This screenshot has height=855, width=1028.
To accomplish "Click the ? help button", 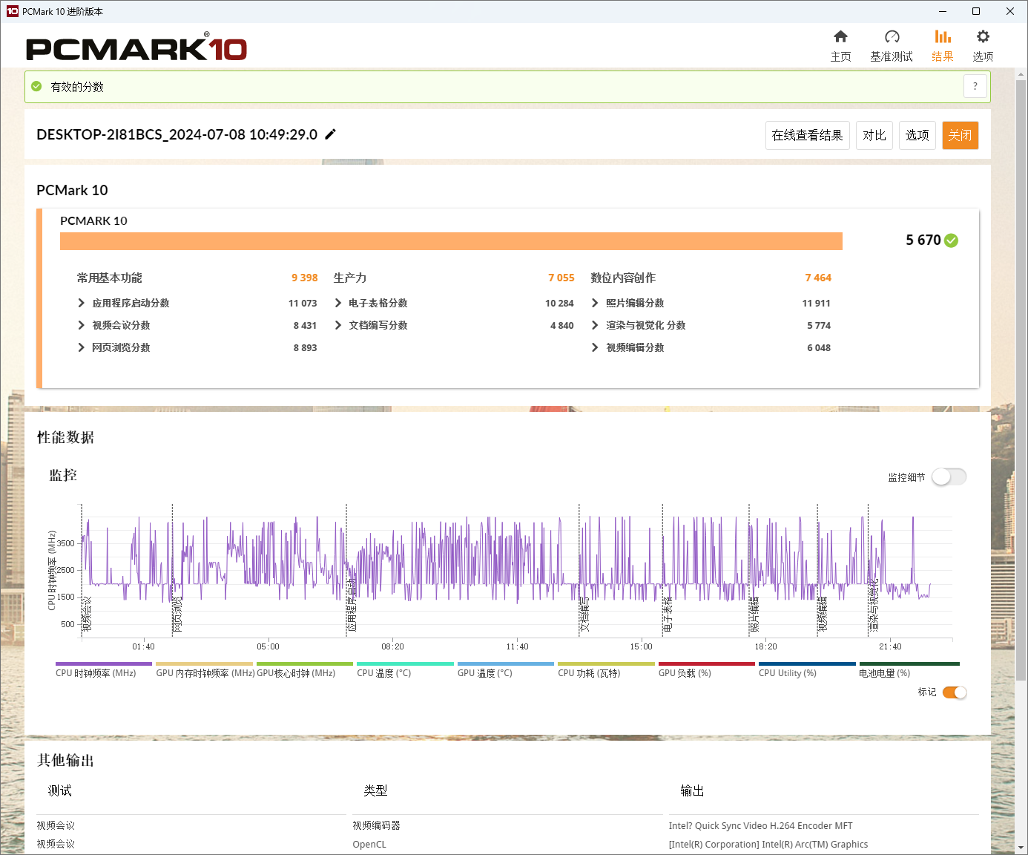I will point(975,86).
